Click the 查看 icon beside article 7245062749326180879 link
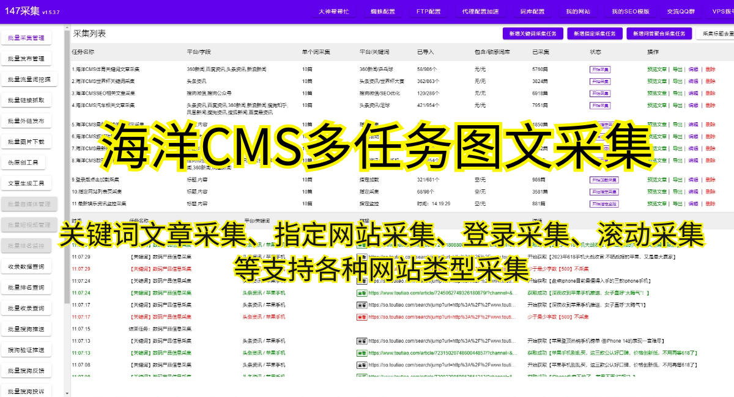 click(361, 293)
